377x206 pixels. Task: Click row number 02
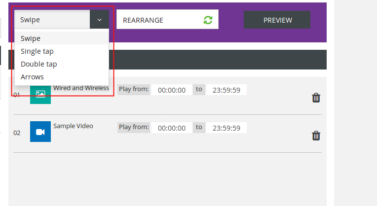[17, 133]
